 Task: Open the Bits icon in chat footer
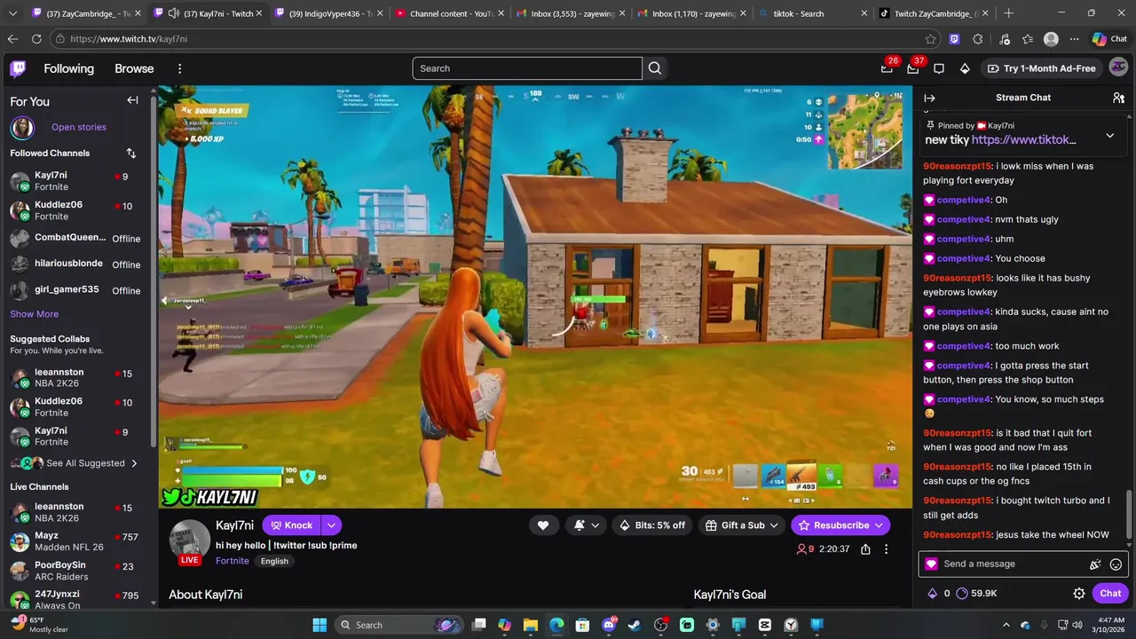point(932,594)
